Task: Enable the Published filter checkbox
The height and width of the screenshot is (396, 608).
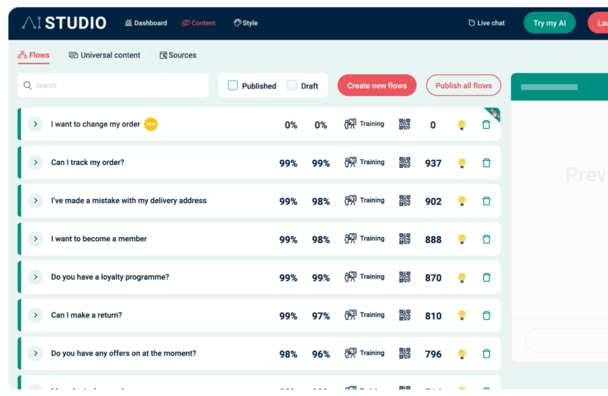Action: [233, 85]
